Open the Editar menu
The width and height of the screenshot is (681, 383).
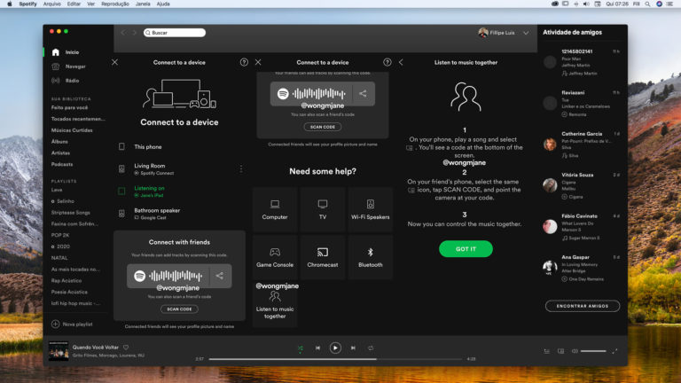click(x=74, y=4)
